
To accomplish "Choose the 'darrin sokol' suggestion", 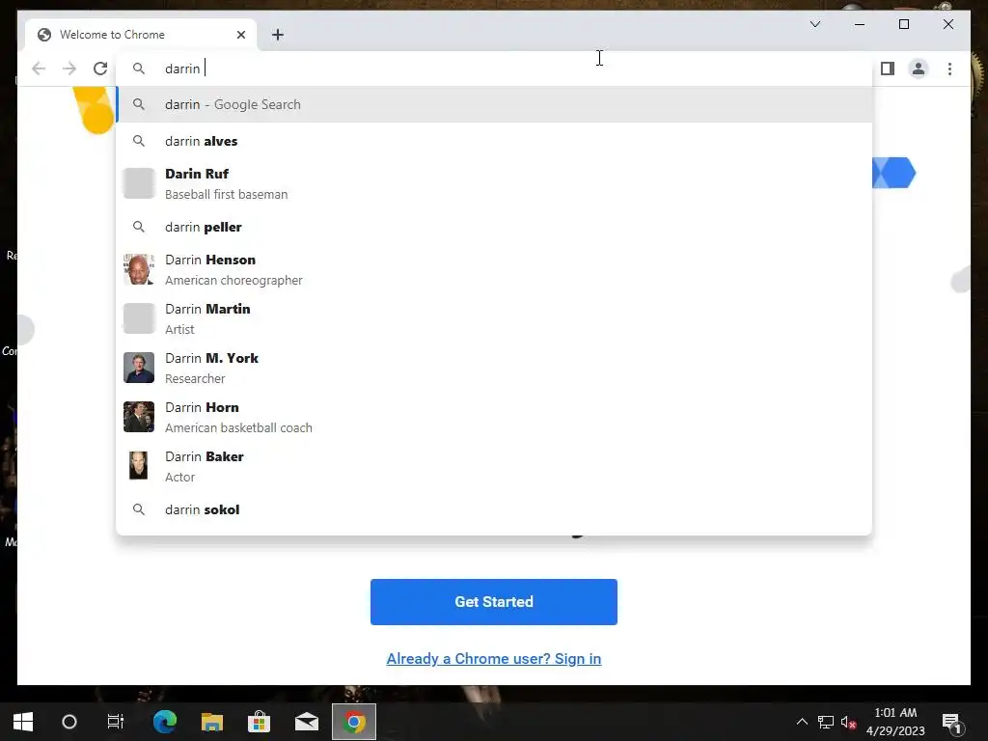I will [495, 509].
